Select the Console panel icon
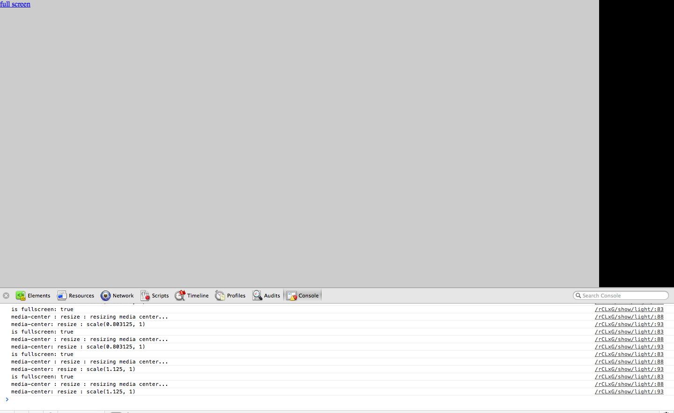This screenshot has width=674, height=413. (x=292, y=296)
